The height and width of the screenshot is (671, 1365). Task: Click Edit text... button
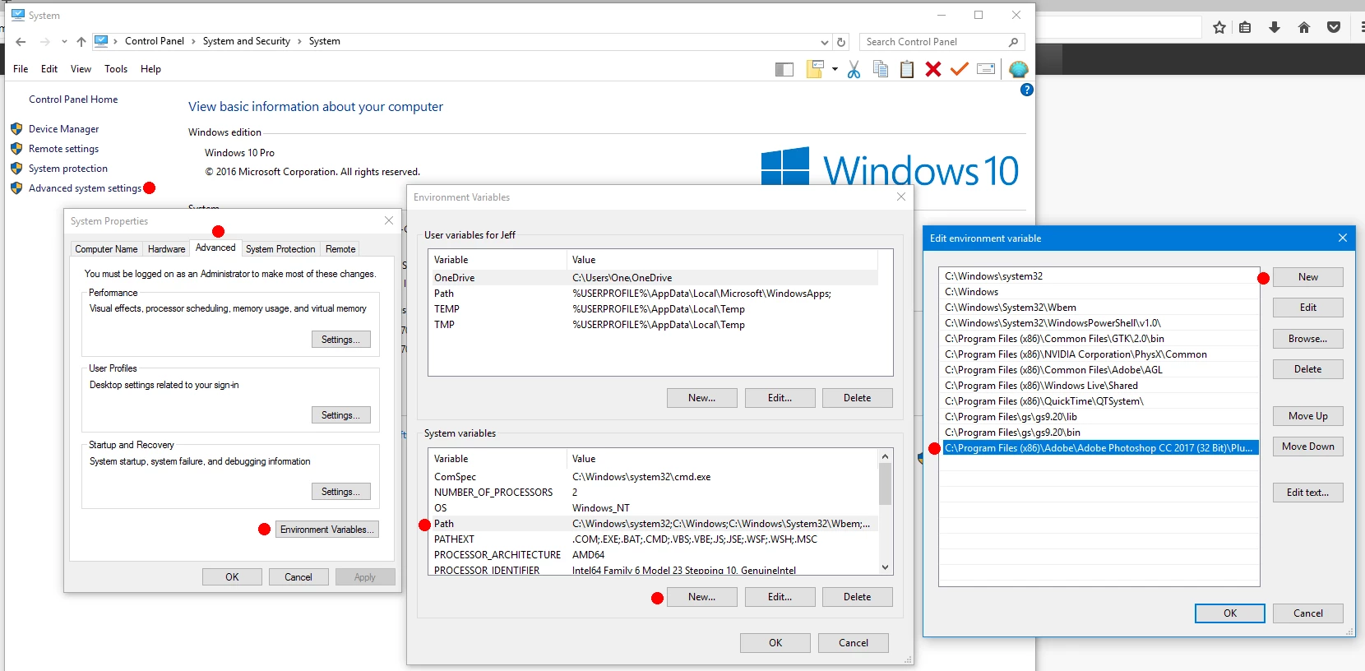pyautogui.click(x=1307, y=493)
